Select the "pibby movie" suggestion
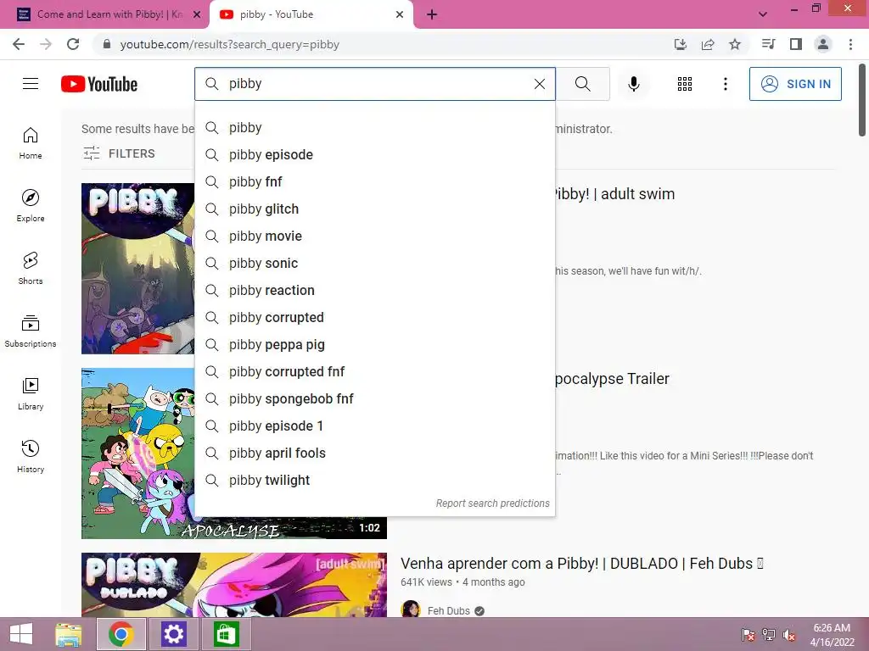Image resolution: width=869 pixels, height=651 pixels. coord(374,236)
